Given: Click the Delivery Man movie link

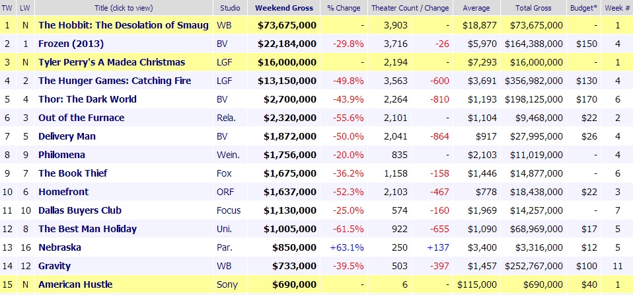Looking at the screenshot, I should coord(67,136).
